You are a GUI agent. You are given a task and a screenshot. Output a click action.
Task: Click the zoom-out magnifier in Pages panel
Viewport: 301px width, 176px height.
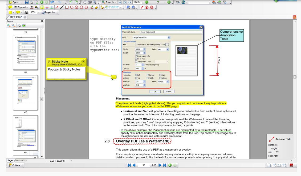(x=13, y=25)
